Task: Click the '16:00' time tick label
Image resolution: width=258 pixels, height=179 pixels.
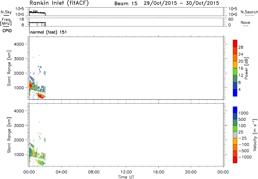Action: (158, 172)
